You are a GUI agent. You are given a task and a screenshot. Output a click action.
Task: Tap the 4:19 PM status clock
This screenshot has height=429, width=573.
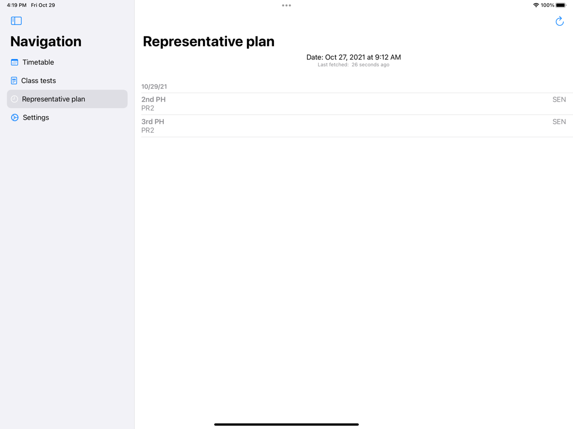pos(17,5)
